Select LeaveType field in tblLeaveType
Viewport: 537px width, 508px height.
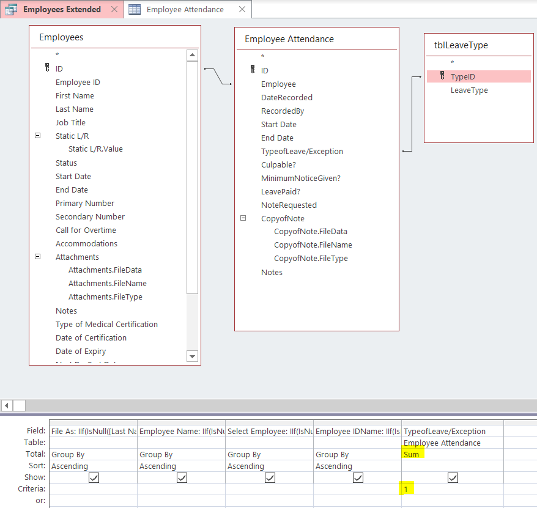(x=468, y=90)
